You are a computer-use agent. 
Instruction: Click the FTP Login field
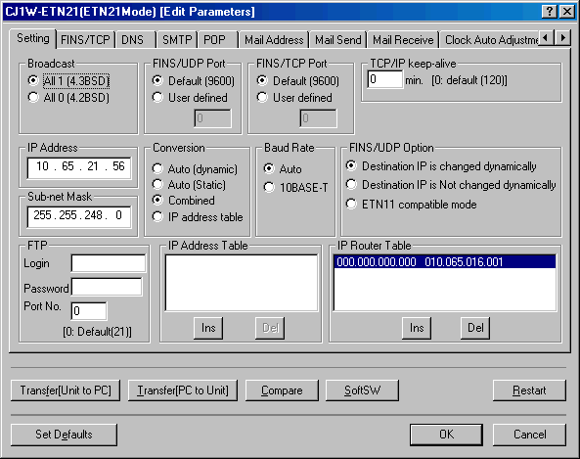tap(109, 263)
